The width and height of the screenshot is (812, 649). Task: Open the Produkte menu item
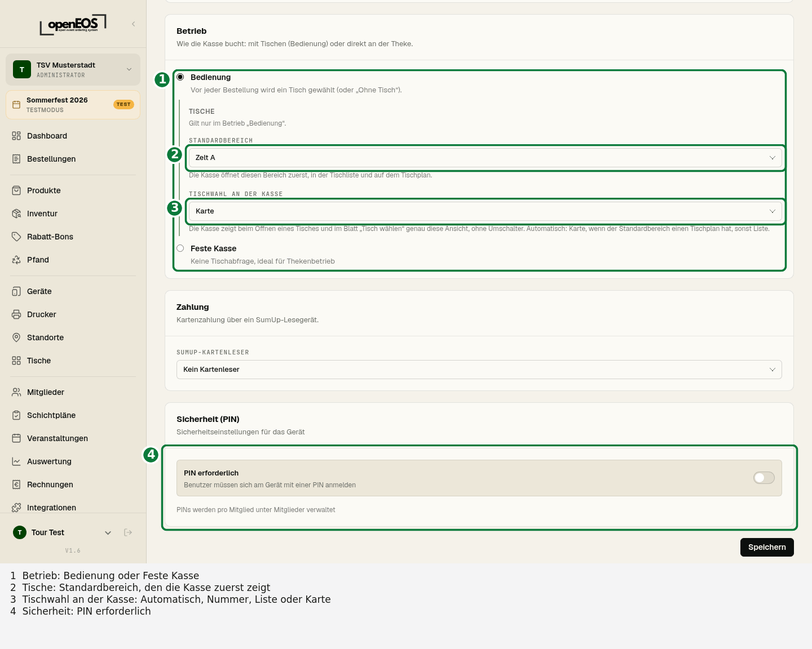[73, 190]
